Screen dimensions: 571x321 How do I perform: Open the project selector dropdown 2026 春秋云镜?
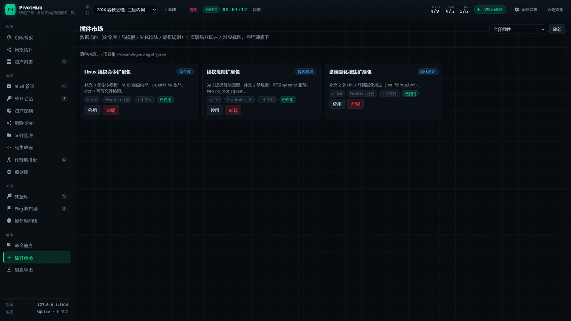pyautogui.click(x=125, y=10)
